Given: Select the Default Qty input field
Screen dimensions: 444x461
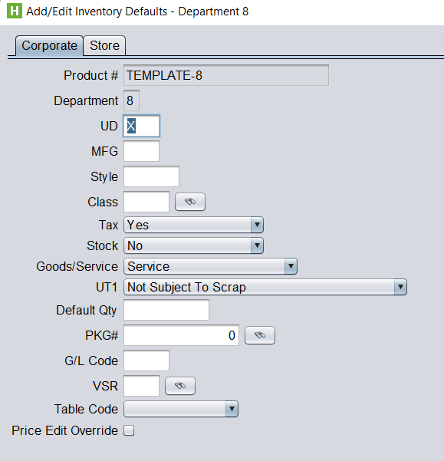Looking at the screenshot, I should [166, 310].
